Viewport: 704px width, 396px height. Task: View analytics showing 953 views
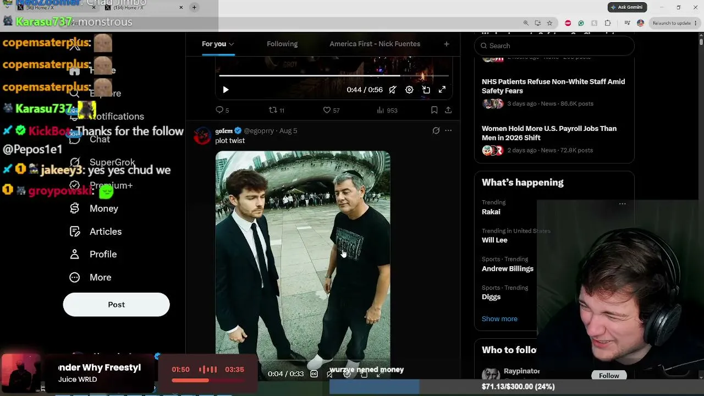387,110
